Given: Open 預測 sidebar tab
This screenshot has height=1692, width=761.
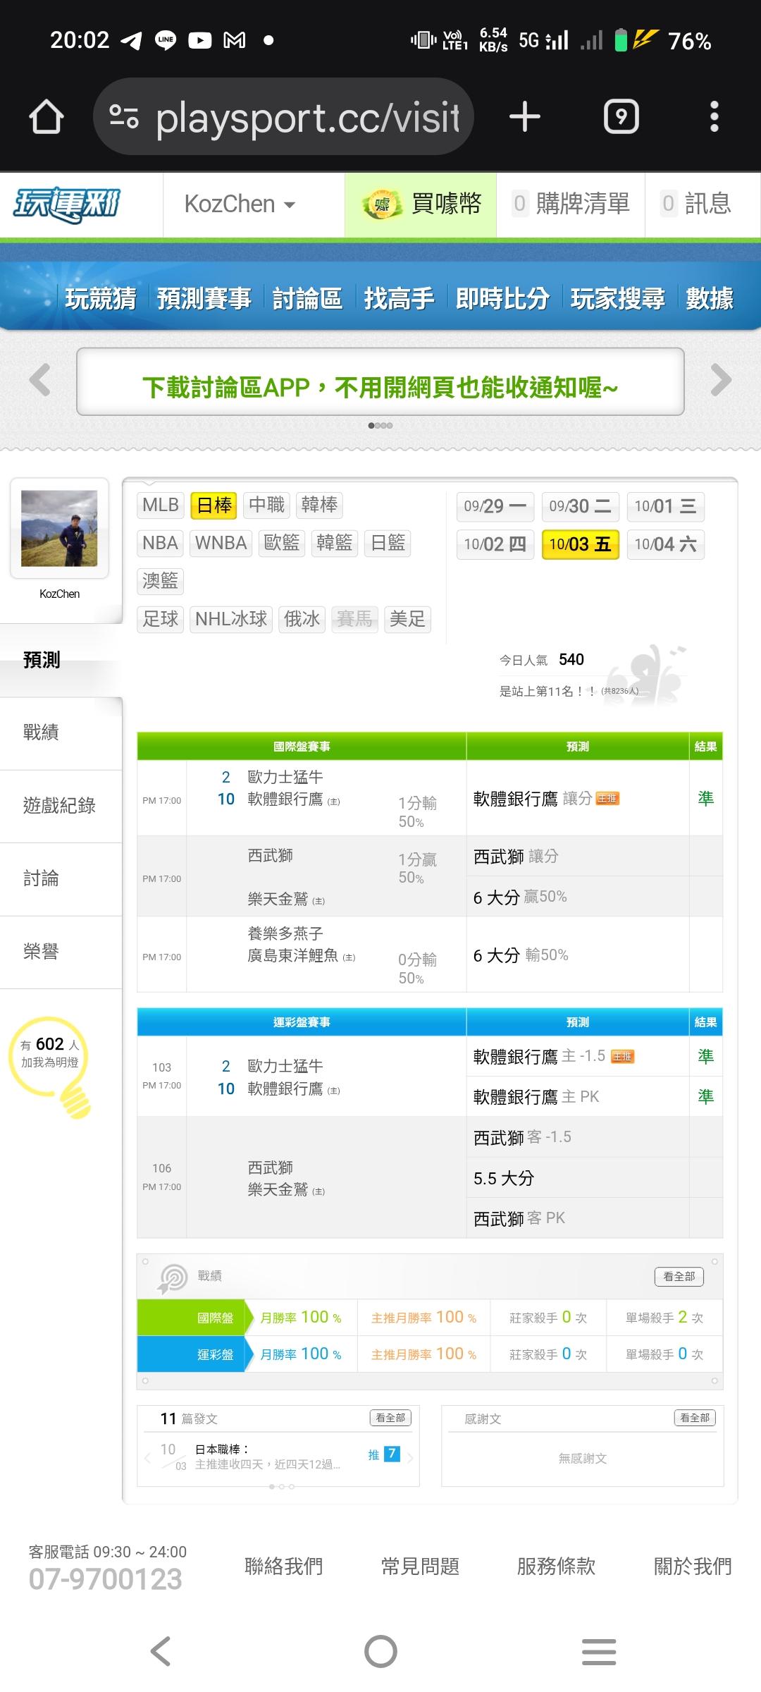Looking at the screenshot, I should pyautogui.click(x=61, y=660).
